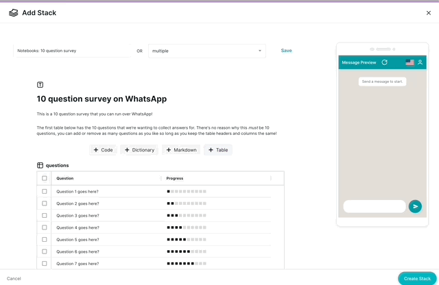Check the Question 5 row checkbox
The height and width of the screenshot is (285, 439).
click(44, 239)
